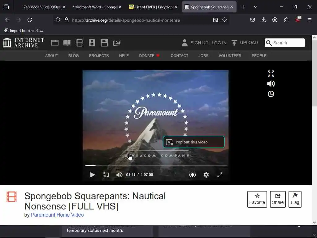Open DONATE menu item
317x238 pixels.
pyautogui.click(x=149, y=56)
